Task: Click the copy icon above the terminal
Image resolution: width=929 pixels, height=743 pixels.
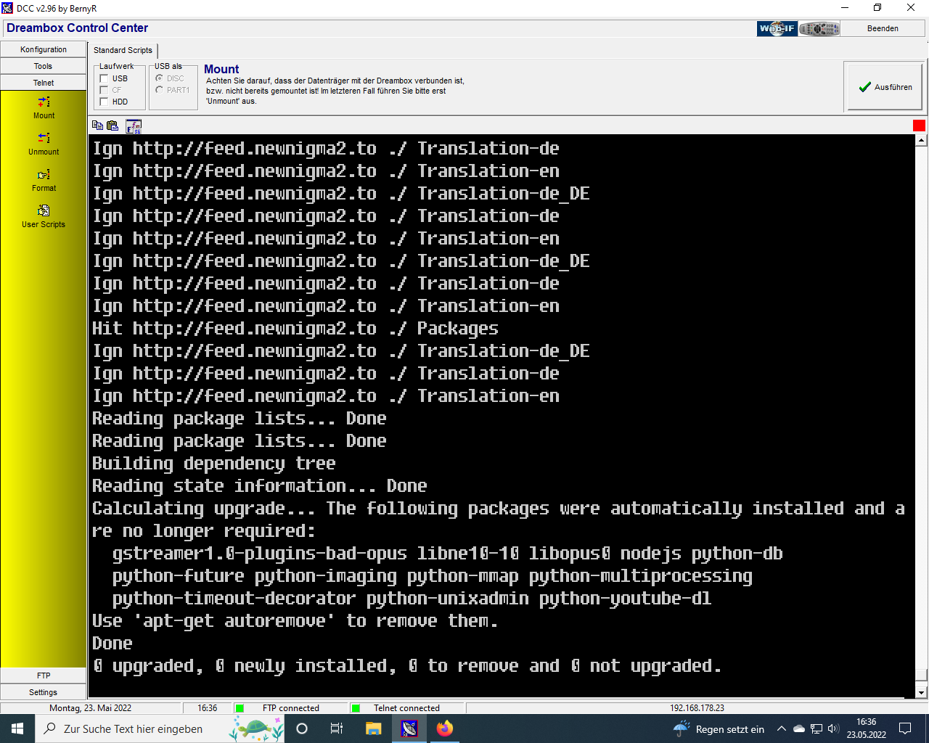Action: pyautogui.click(x=97, y=126)
